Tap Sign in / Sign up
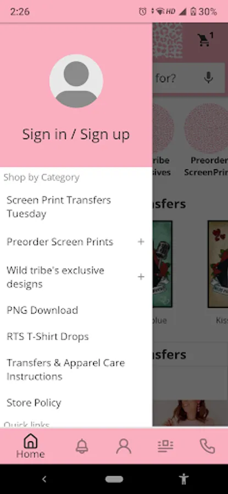228x494 pixels. click(76, 134)
